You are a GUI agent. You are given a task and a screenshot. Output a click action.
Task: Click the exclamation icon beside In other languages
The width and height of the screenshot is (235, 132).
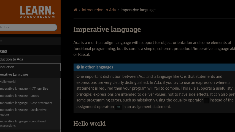pos(78,67)
